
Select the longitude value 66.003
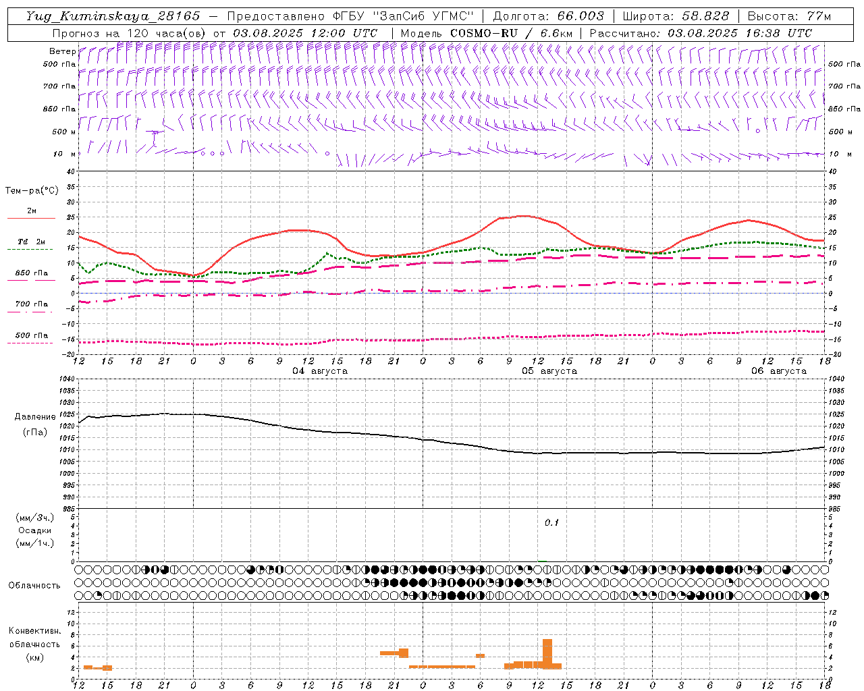click(x=580, y=16)
